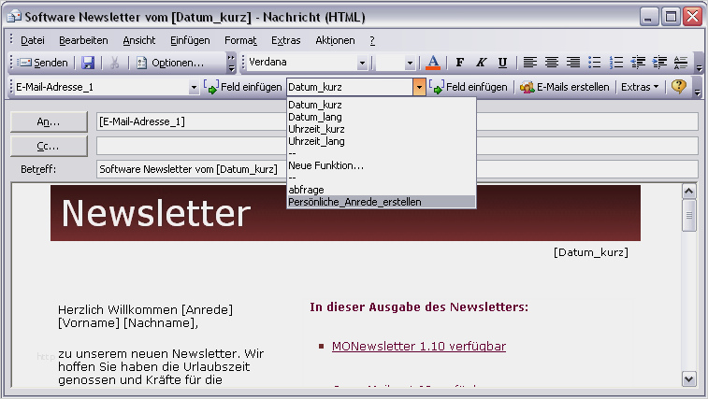Viewport: 708px width, 399px height.
Task: Toggle underline formatting
Action: click(502, 63)
